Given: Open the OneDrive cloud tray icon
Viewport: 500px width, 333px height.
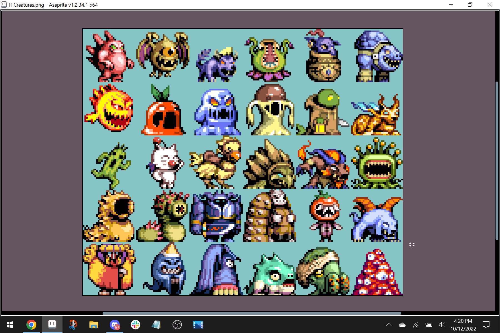Looking at the screenshot, I should [x=402, y=325].
